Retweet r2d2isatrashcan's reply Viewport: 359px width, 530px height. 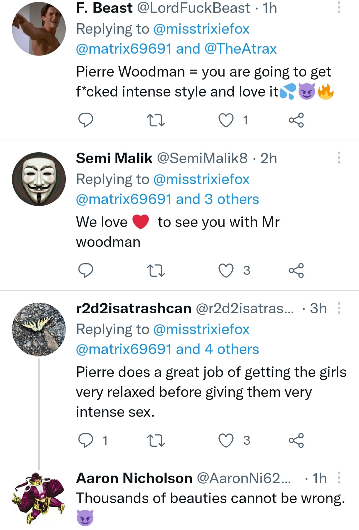[156, 440]
